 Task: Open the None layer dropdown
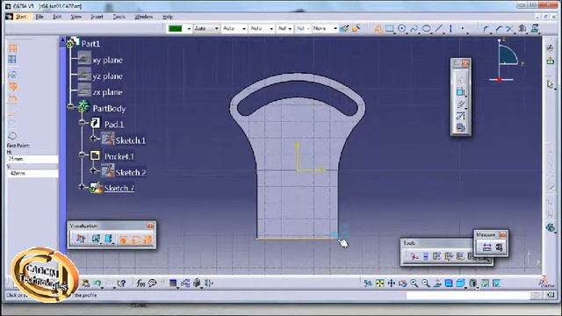point(335,29)
